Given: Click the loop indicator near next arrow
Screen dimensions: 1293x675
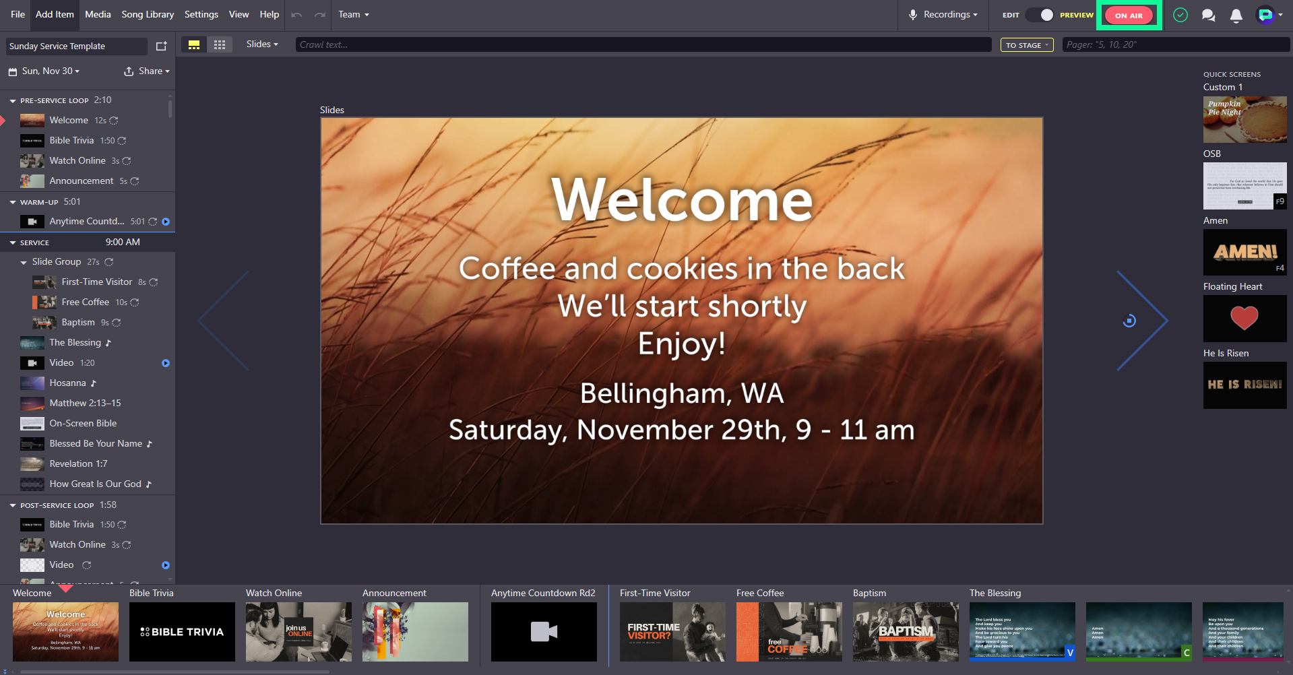Looking at the screenshot, I should point(1130,321).
